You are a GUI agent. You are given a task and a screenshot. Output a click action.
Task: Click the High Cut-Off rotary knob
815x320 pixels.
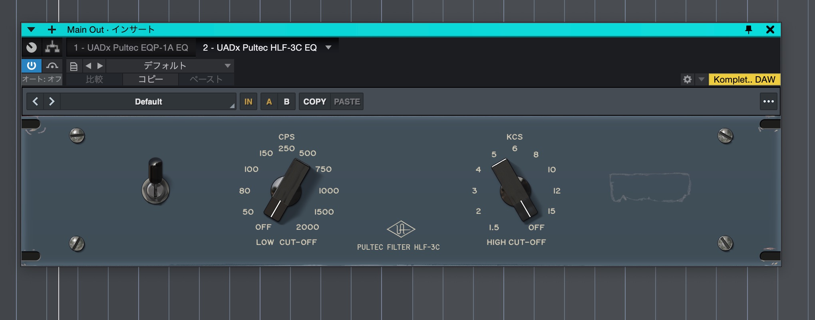[515, 190]
